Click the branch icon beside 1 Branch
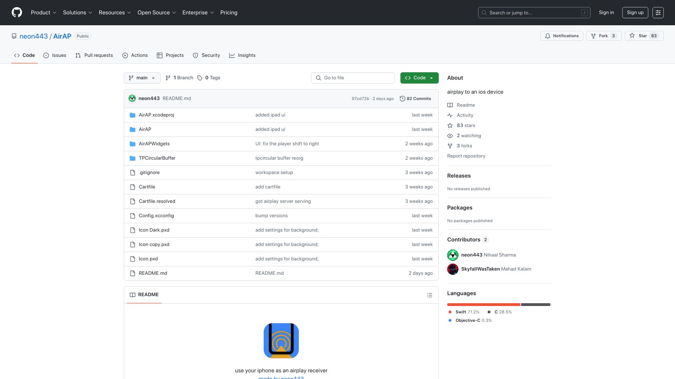Image resolution: width=675 pixels, height=379 pixels. [168, 78]
